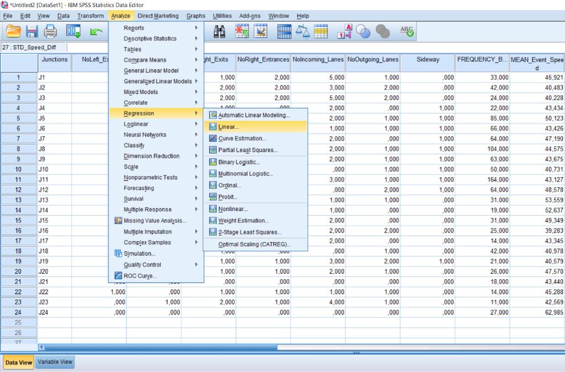
Task: Click the Junctions column header
Action: (55, 63)
